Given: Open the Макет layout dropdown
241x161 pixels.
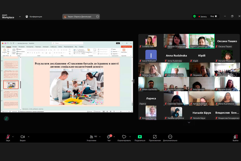Looking at the screenshot, I should click(19, 49).
